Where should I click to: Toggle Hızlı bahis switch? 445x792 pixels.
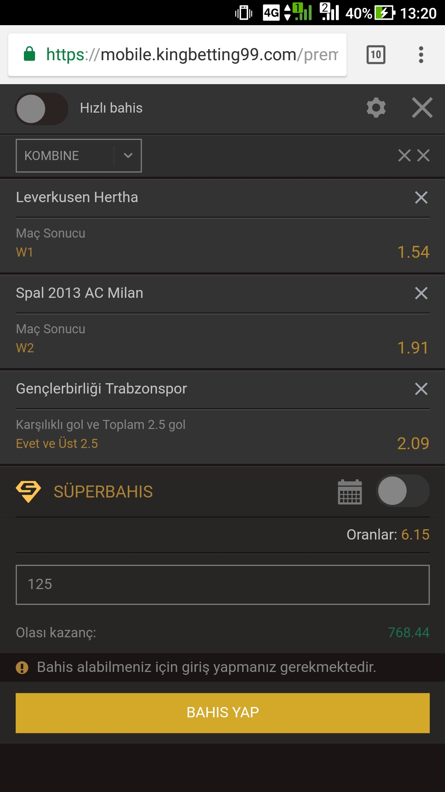pos(42,109)
